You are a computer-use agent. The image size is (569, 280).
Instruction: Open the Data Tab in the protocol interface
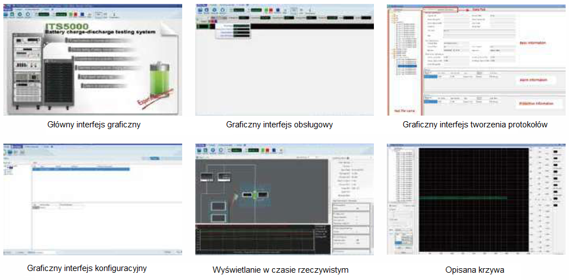(440, 10)
